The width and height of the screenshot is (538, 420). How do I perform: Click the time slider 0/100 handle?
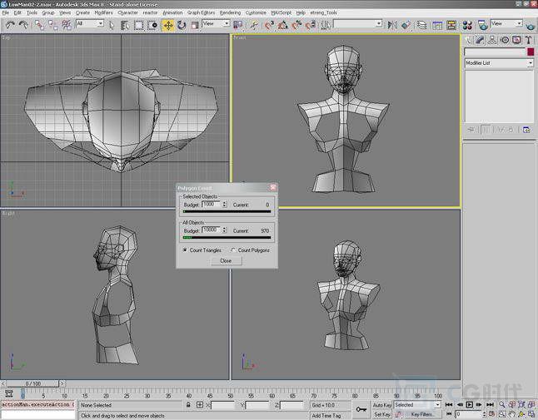click(x=33, y=383)
